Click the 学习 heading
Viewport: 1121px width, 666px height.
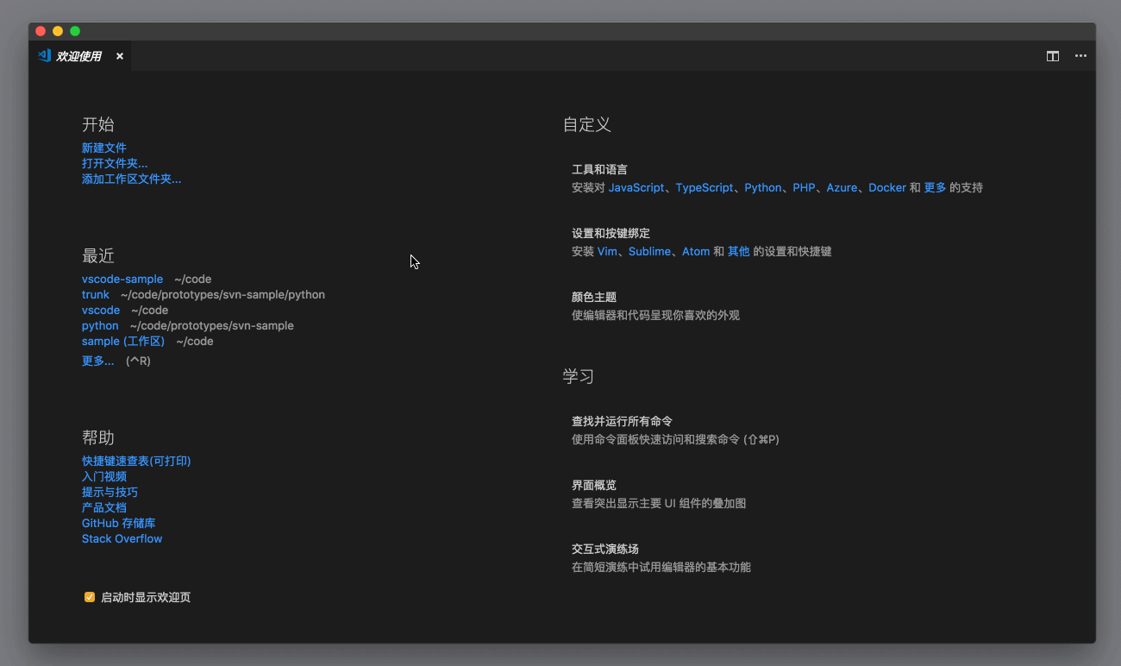(x=579, y=376)
